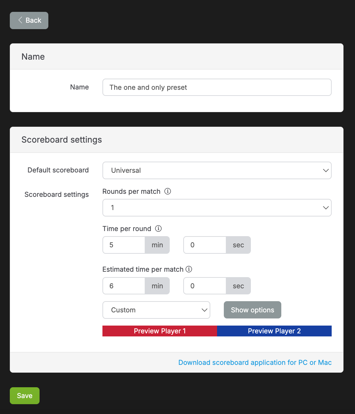Focus the preset Name text field

click(217, 87)
